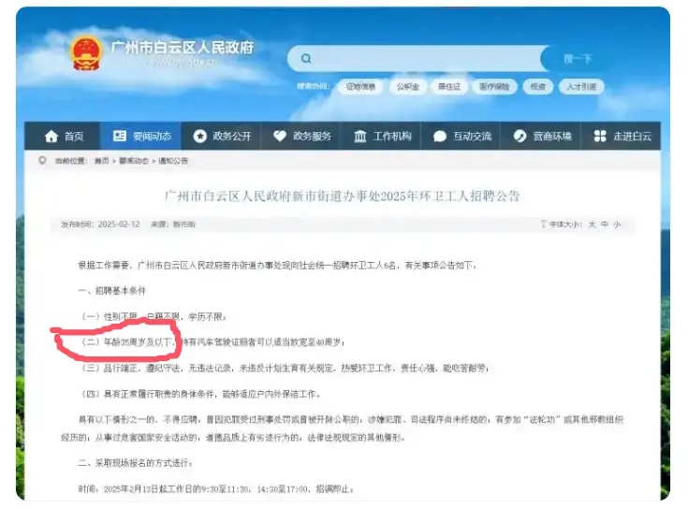Click 通知公告 in the breadcrumb

173,161
